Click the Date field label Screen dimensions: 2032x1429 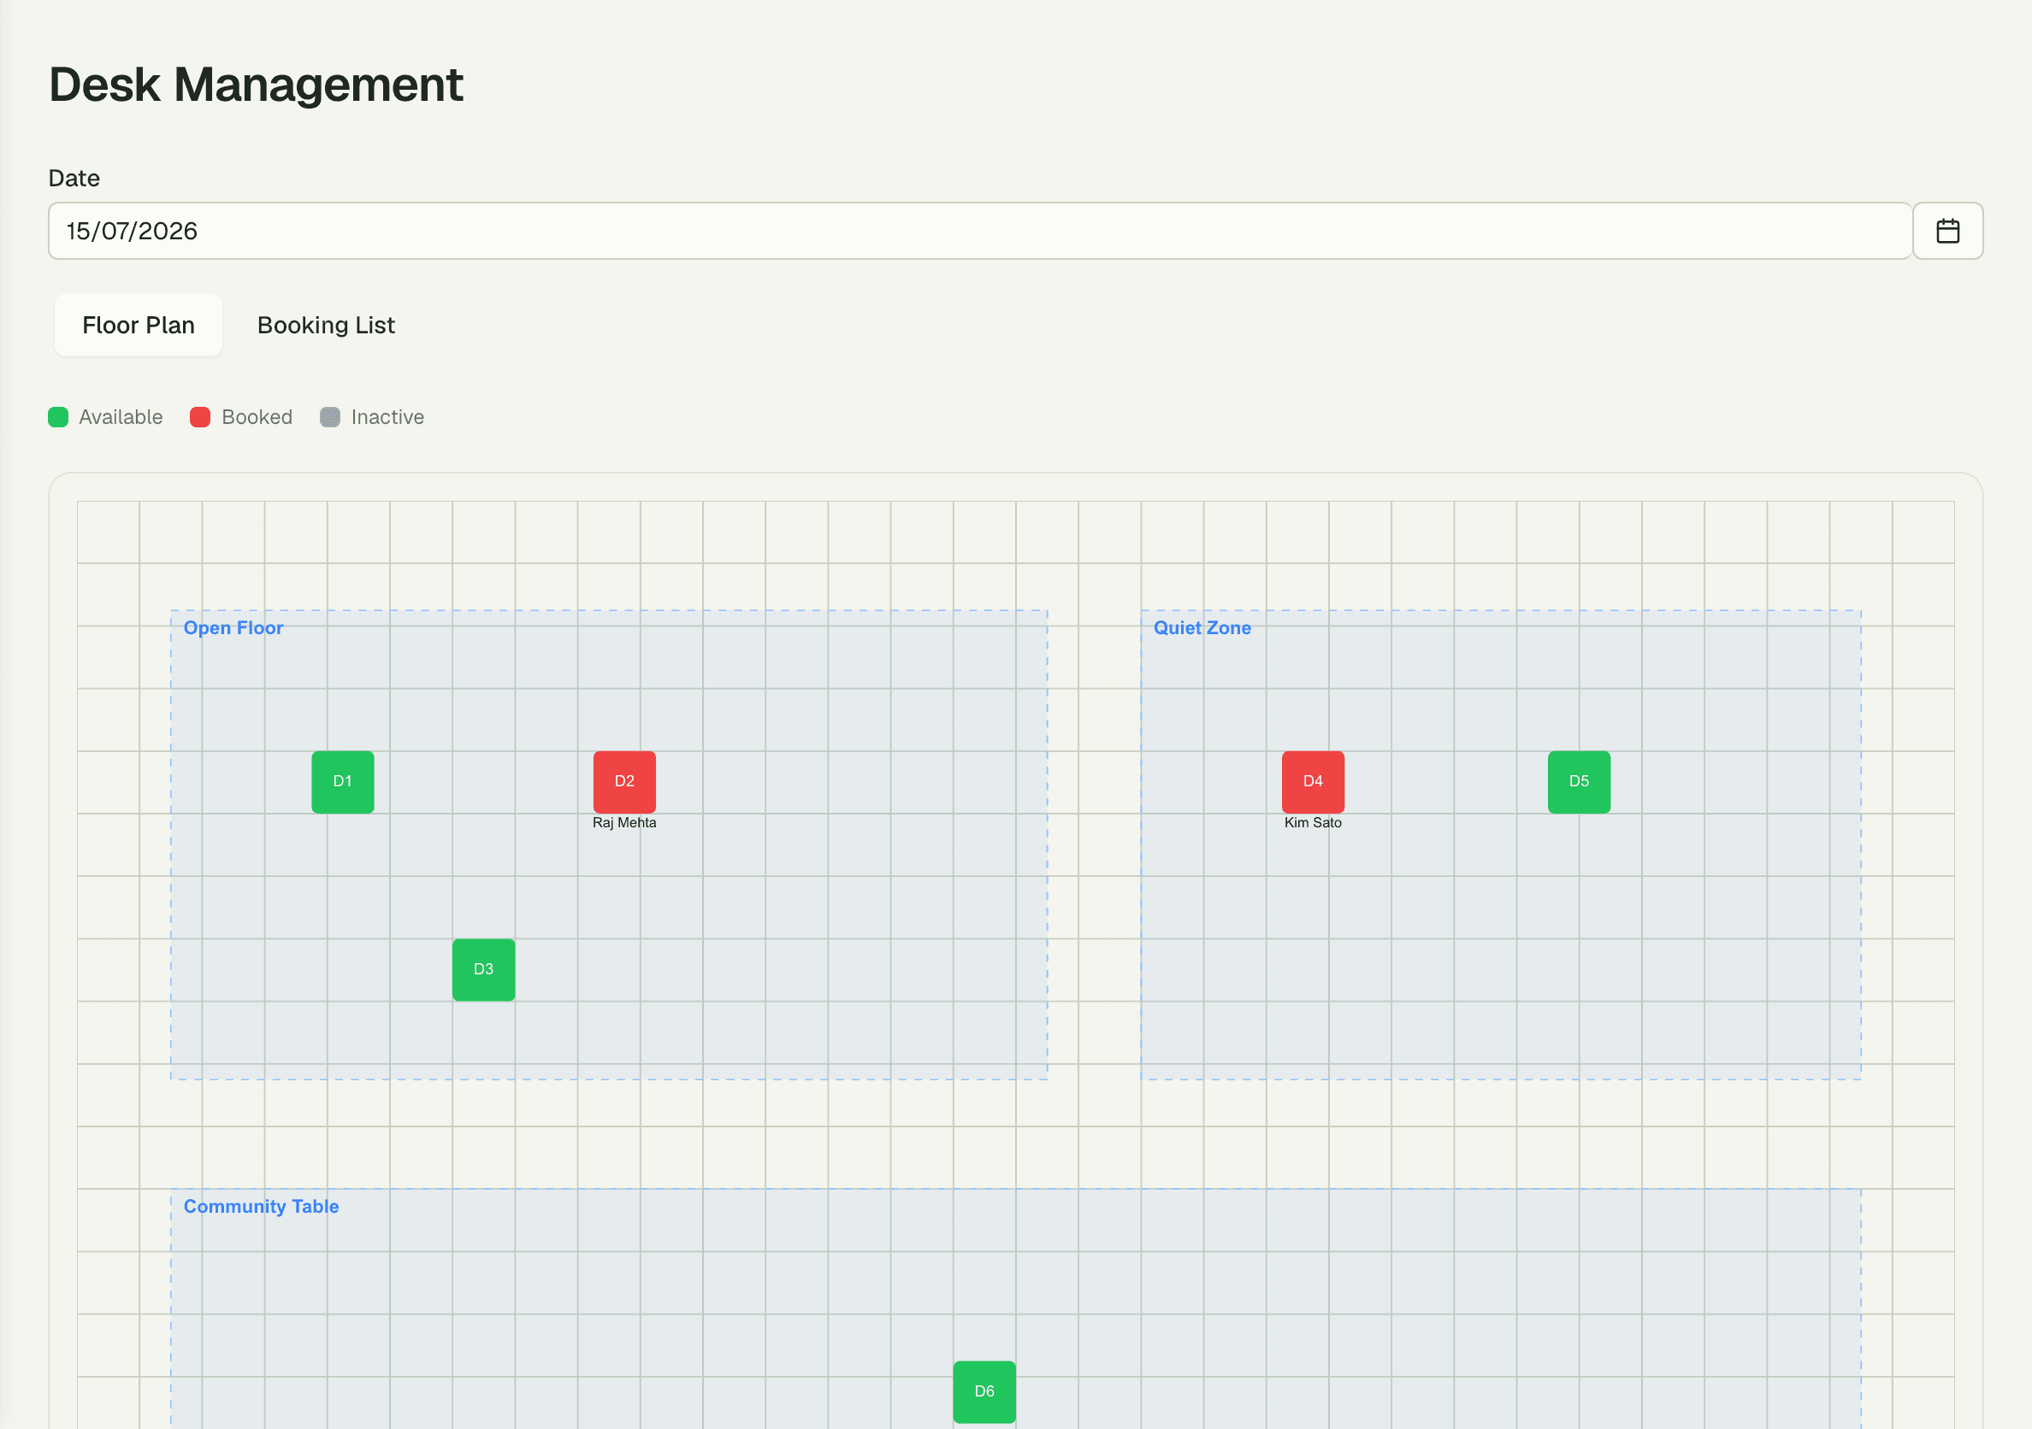[74, 179]
